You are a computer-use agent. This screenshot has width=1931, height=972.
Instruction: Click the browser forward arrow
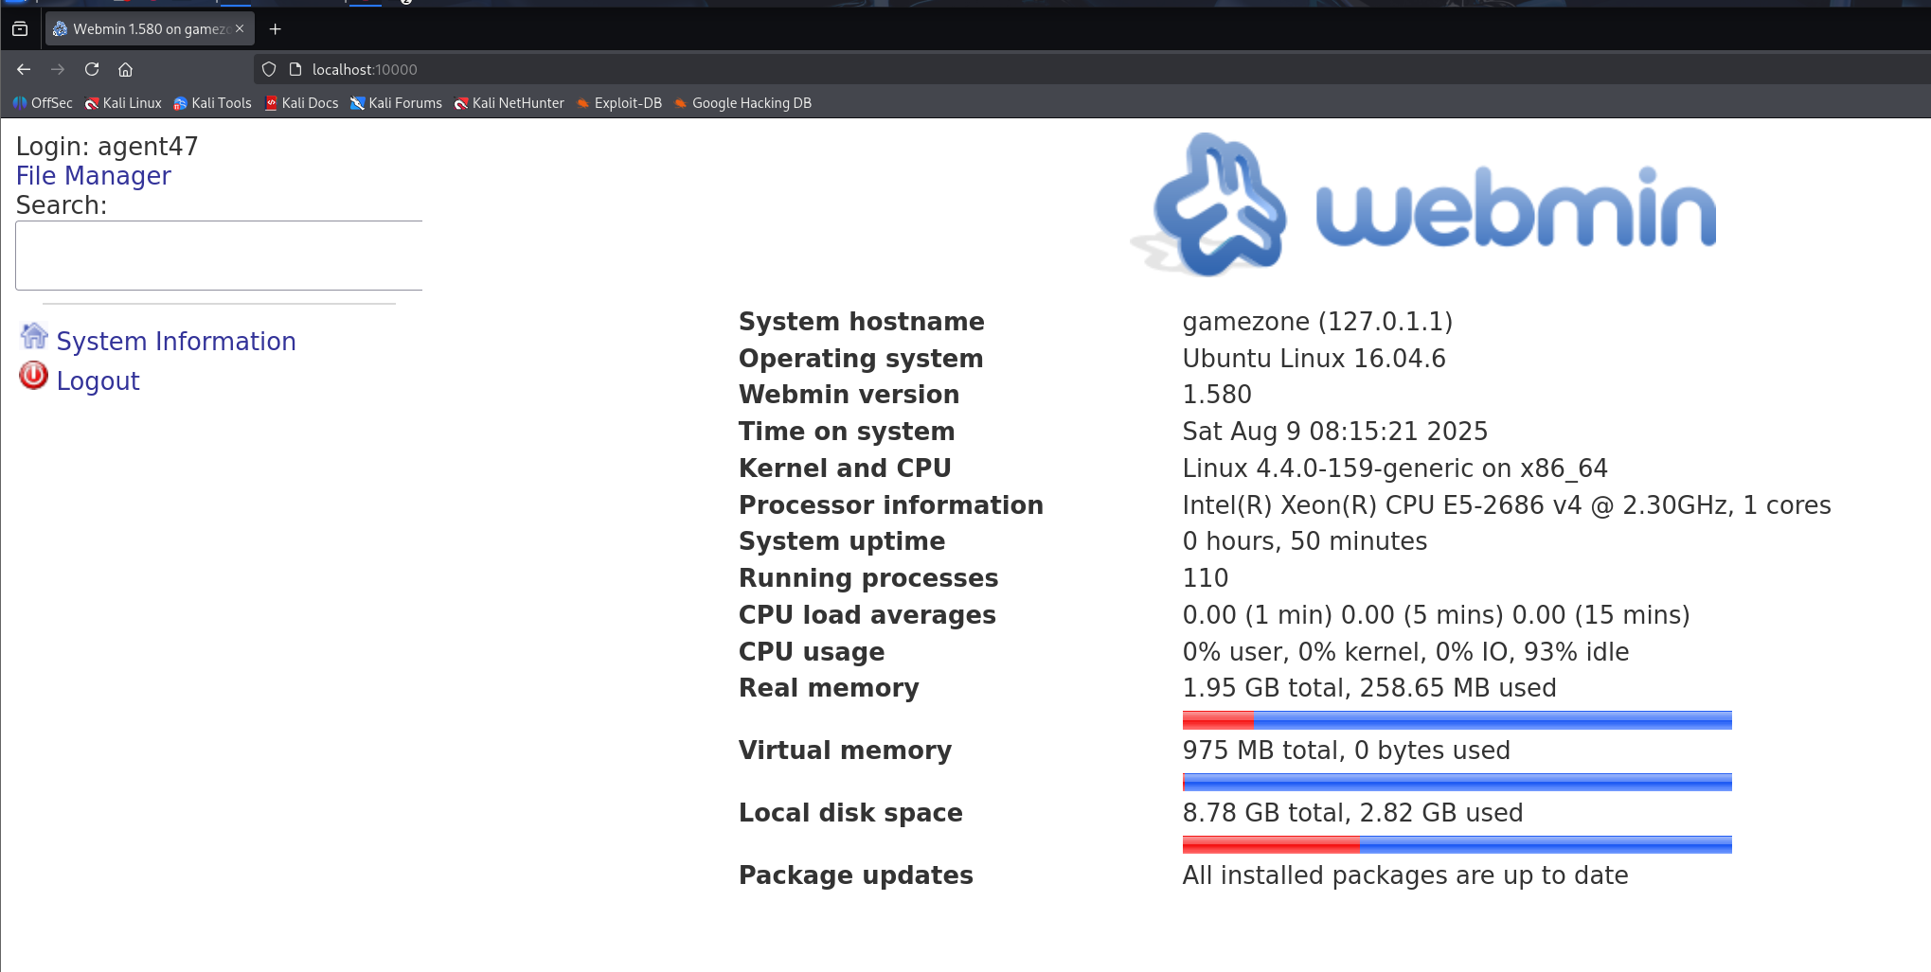point(58,69)
